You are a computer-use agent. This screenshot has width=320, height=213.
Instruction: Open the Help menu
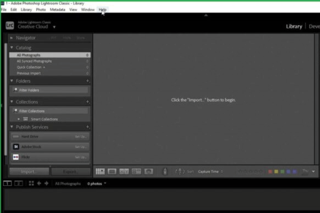(102, 10)
